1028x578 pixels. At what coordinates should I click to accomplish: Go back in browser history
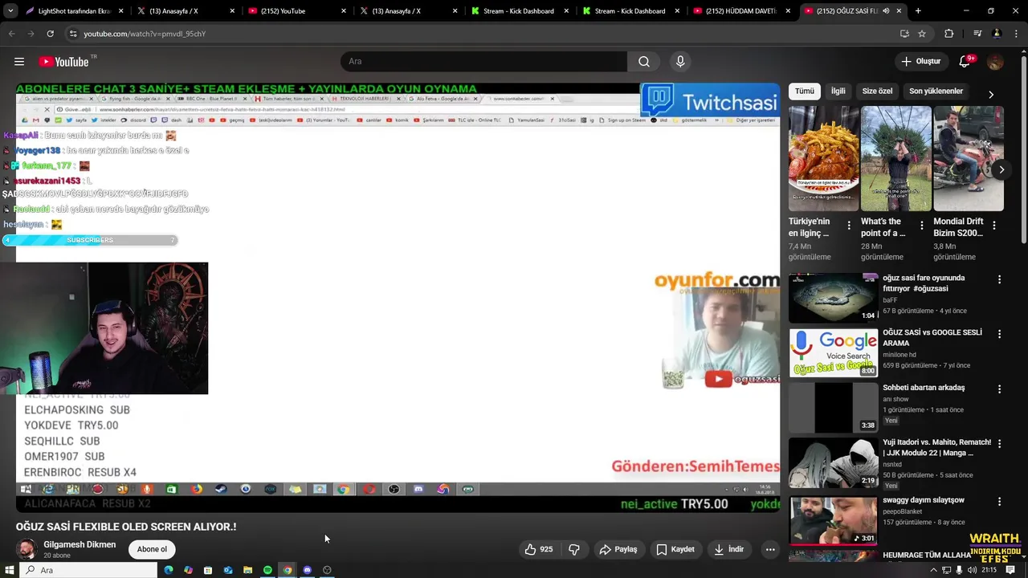[x=12, y=34]
